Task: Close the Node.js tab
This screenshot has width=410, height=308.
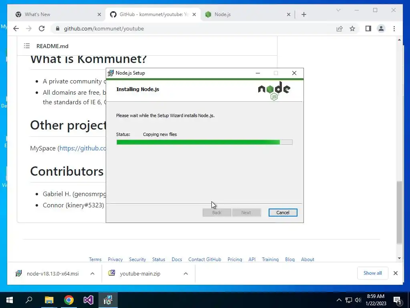Action: point(289,14)
